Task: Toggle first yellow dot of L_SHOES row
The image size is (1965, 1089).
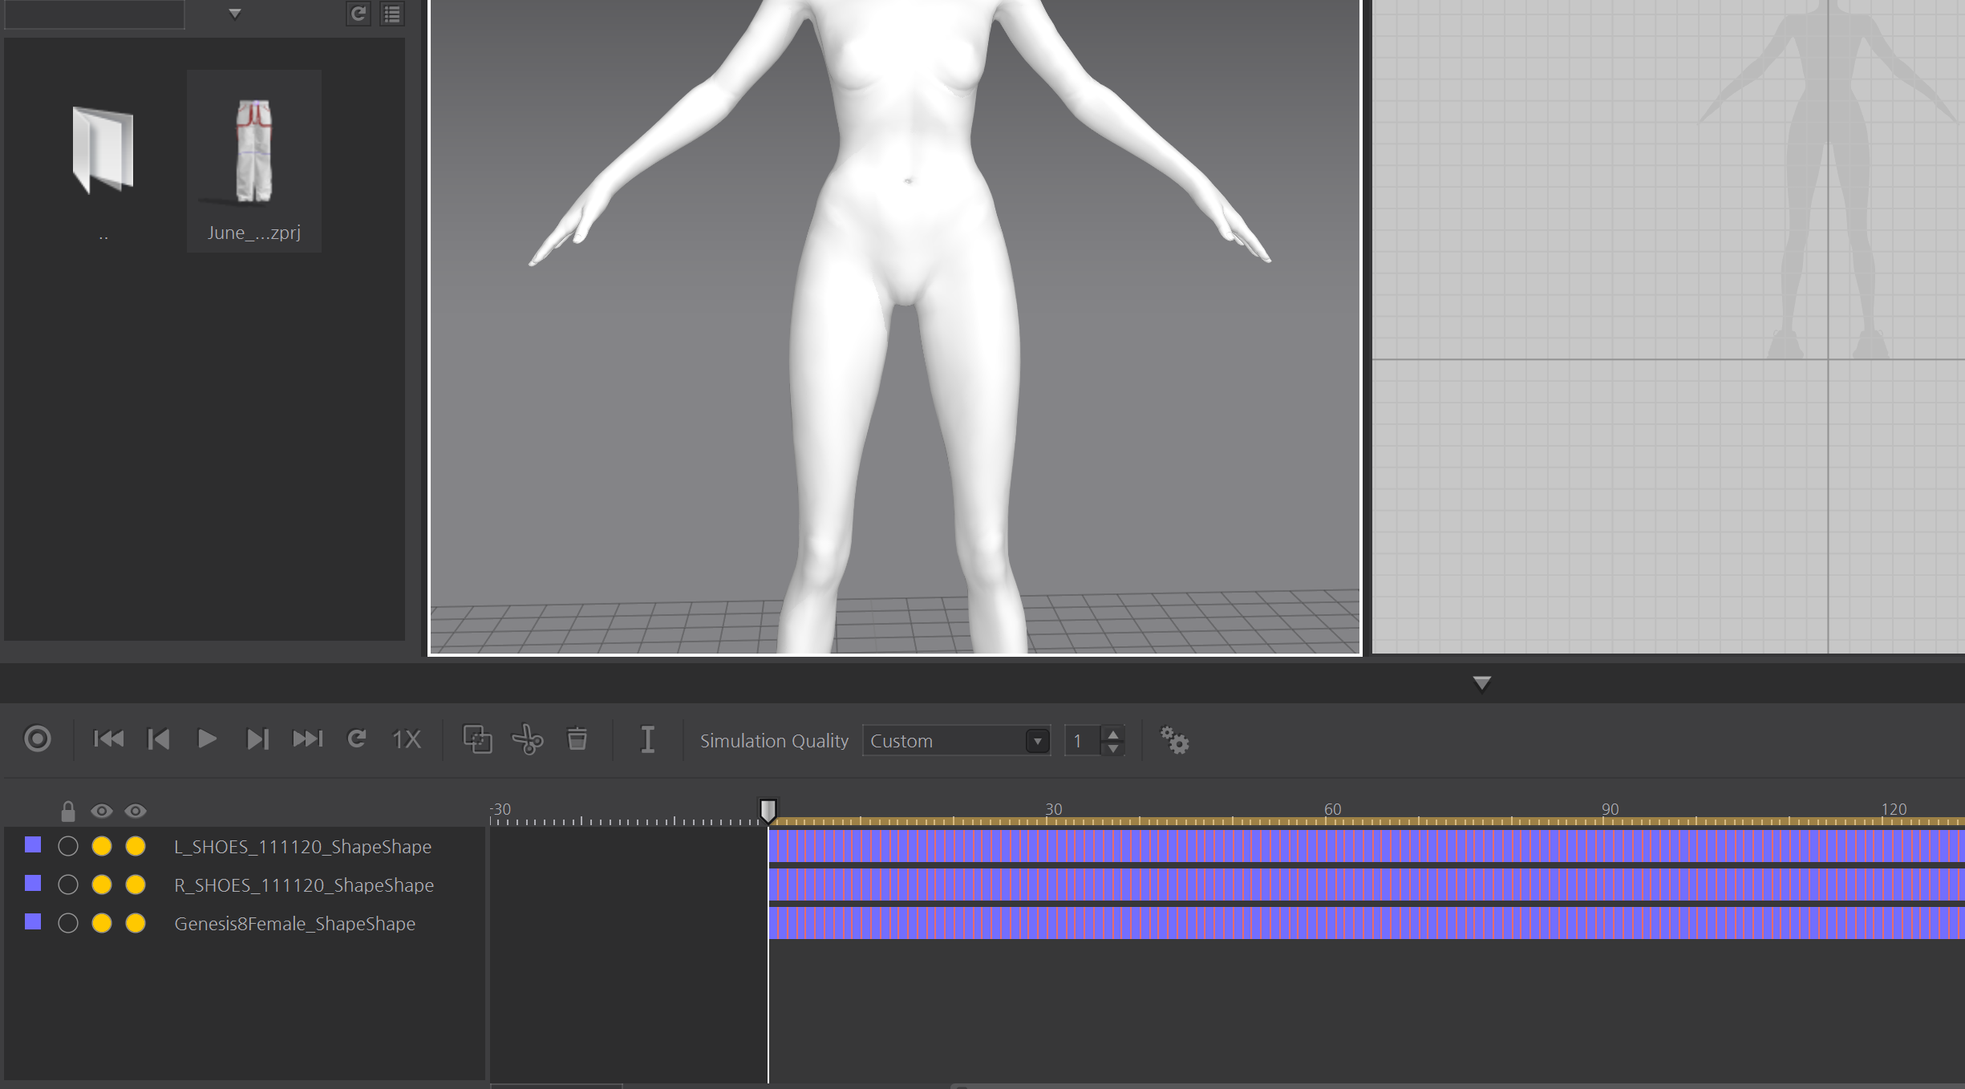Action: (102, 846)
